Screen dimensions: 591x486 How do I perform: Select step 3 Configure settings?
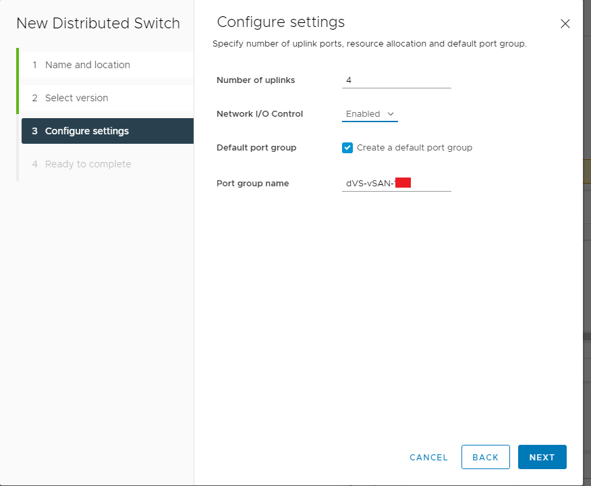[x=107, y=131]
